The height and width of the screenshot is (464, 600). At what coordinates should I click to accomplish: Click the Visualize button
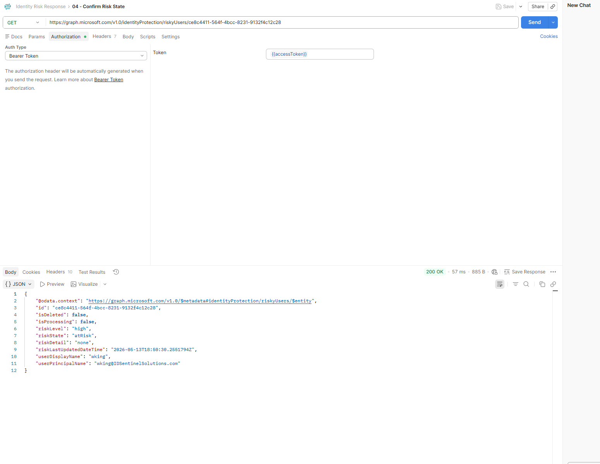84,284
